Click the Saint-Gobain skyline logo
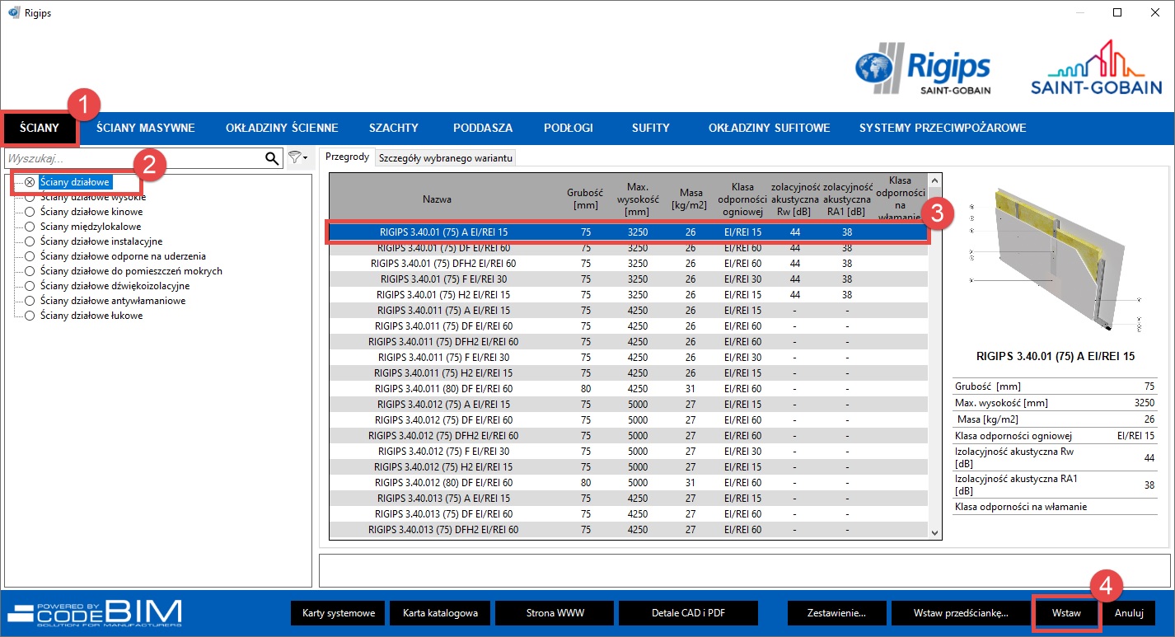Image resolution: width=1175 pixels, height=637 pixels. click(1097, 68)
